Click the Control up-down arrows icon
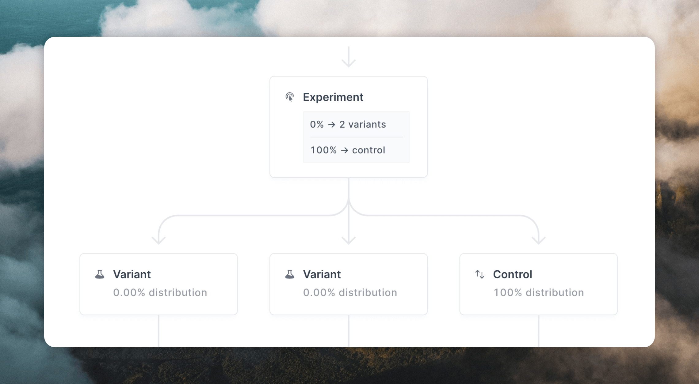Image resolution: width=699 pixels, height=384 pixels. (x=480, y=274)
